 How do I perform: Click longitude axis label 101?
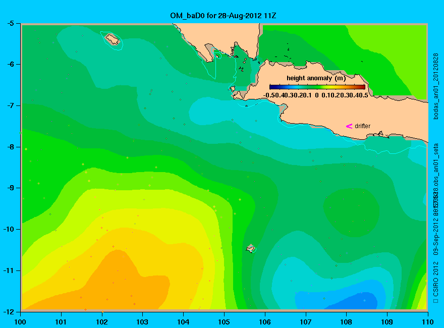pyautogui.click(x=61, y=322)
